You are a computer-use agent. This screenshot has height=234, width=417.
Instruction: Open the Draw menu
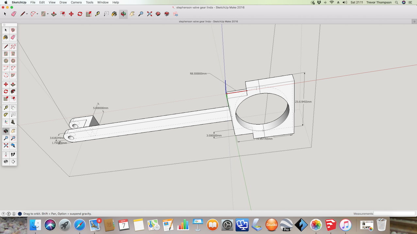pyautogui.click(x=63, y=2)
